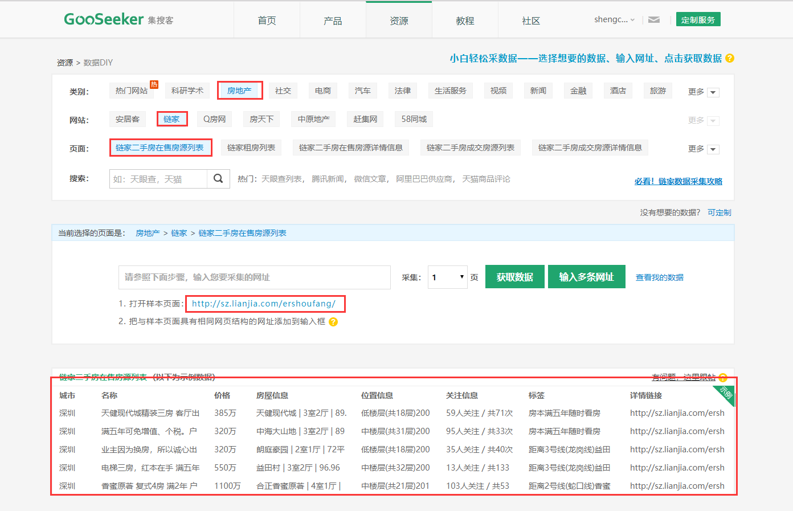Select the 热门网站 category
The image size is (793, 511).
pyautogui.click(x=132, y=91)
